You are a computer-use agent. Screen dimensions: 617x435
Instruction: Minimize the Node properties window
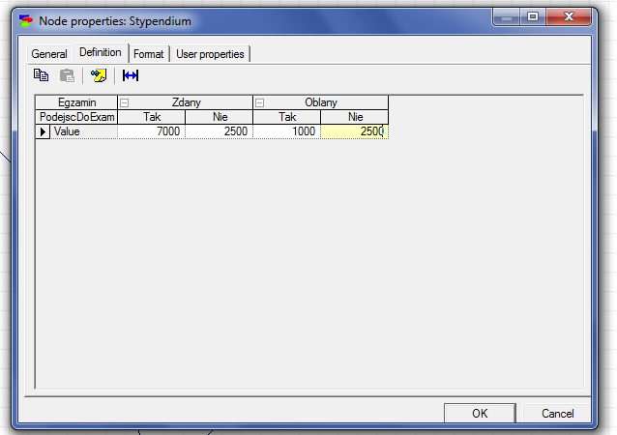coord(506,16)
